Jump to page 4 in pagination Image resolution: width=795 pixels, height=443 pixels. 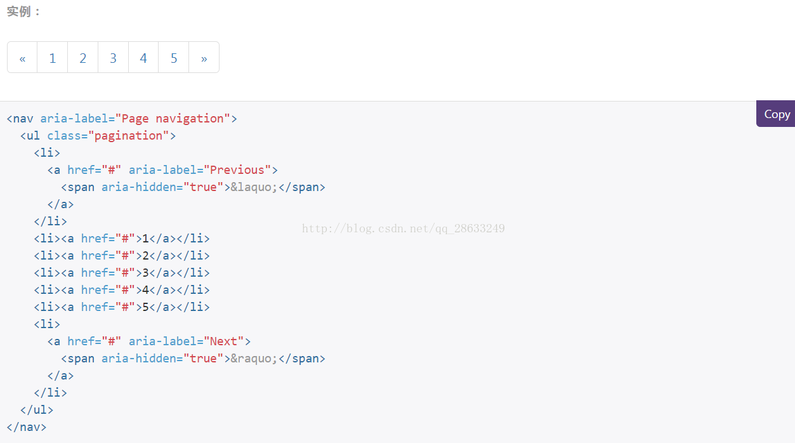143,58
